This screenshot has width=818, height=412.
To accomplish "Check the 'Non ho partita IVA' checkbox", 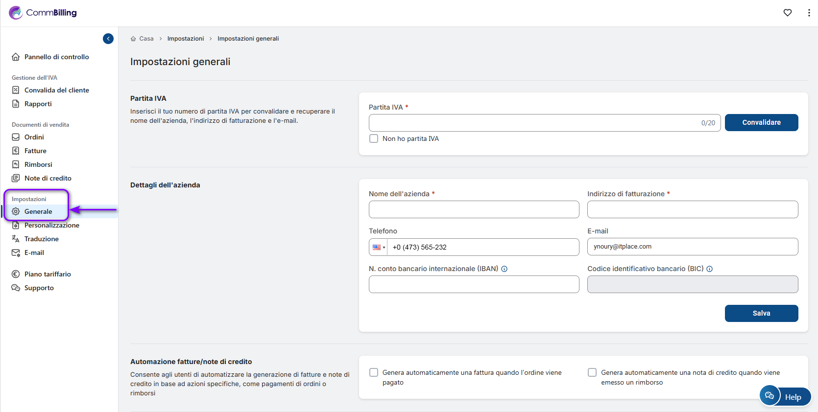I will tap(374, 138).
